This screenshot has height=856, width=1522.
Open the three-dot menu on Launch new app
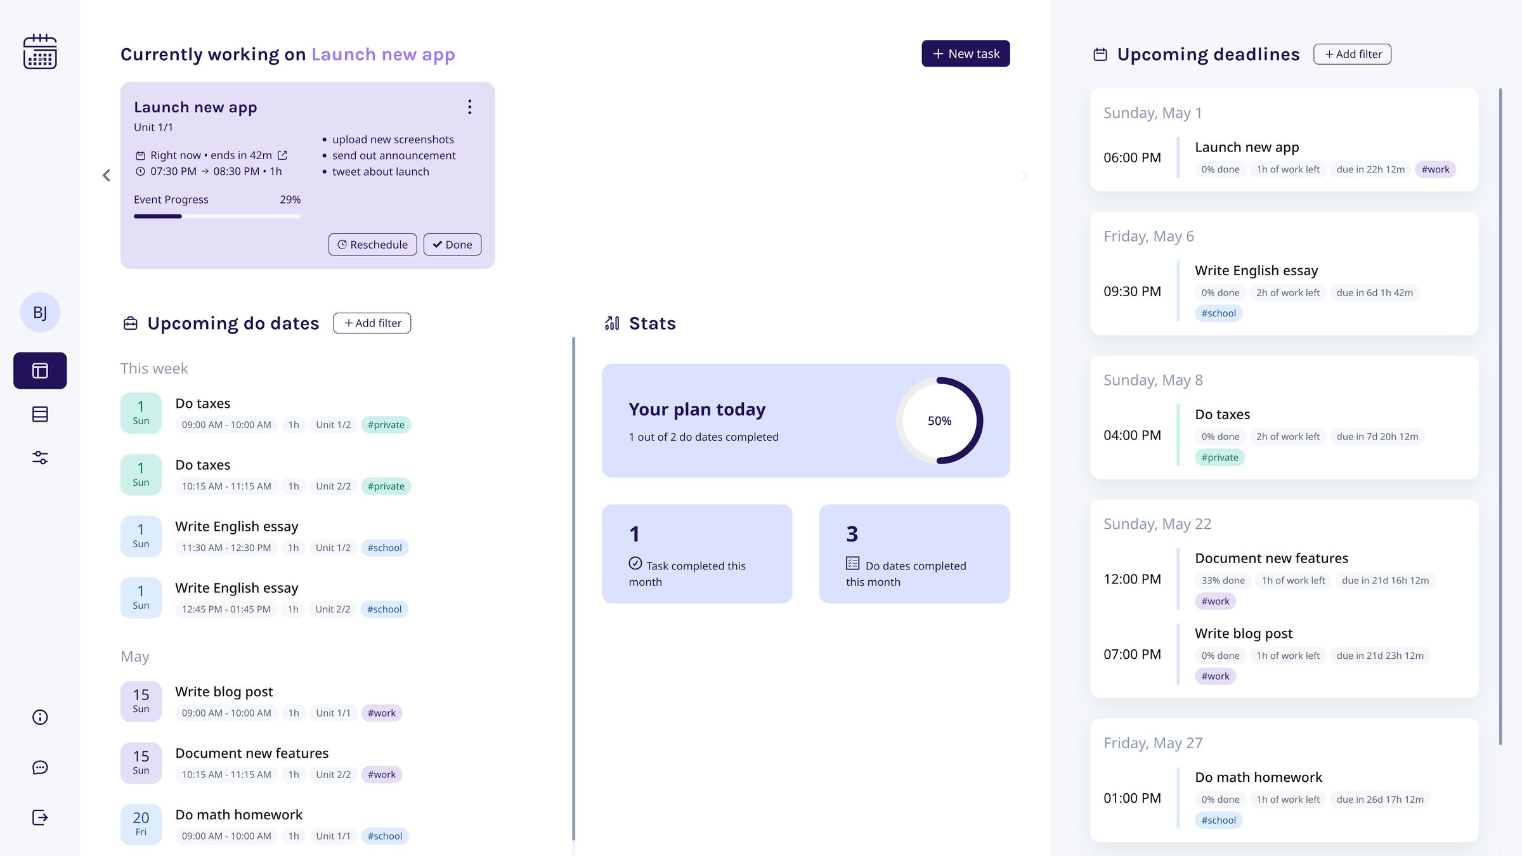(x=469, y=107)
